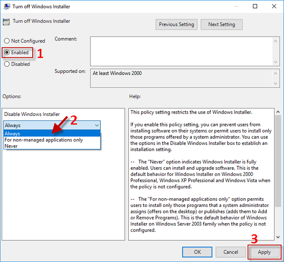This screenshot has height=262, width=284.
Task: Choose For non-managed applications only option
Action: coord(52,140)
